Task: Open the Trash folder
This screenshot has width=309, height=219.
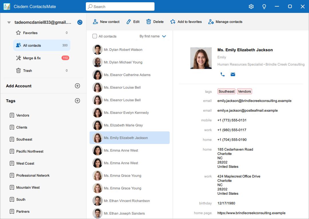Action: point(42,71)
